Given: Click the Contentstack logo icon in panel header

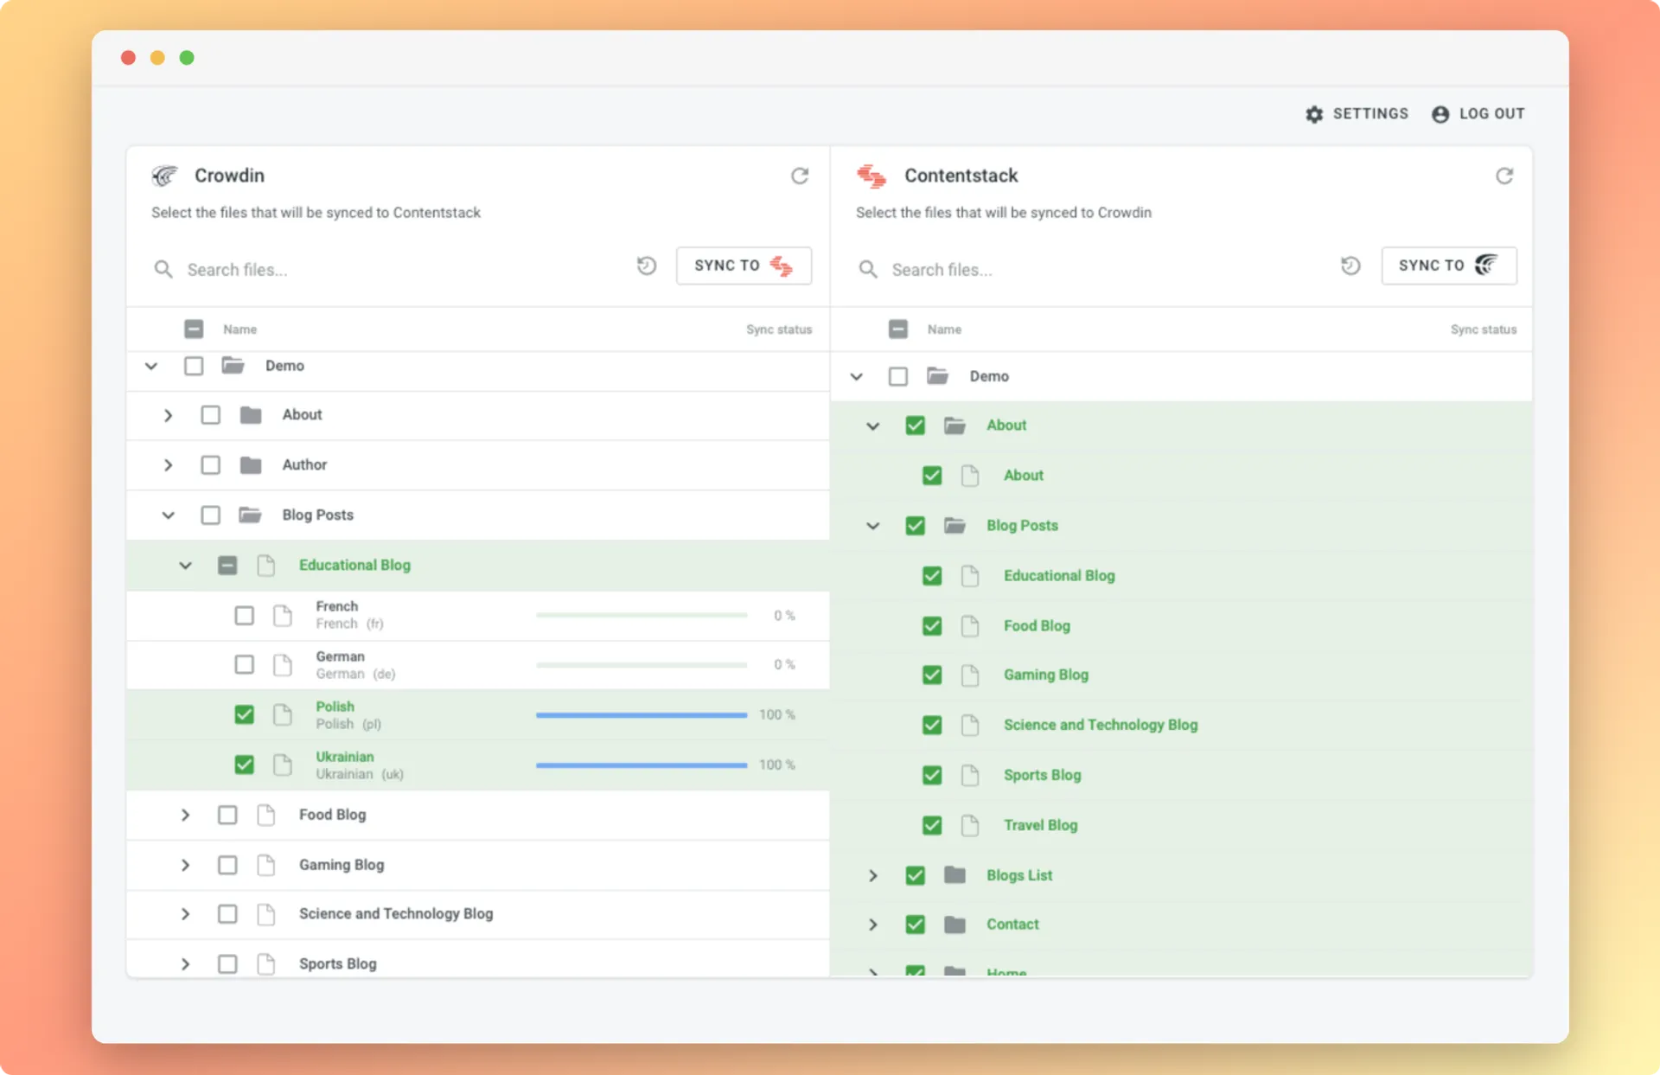Looking at the screenshot, I should pos(871,176).
